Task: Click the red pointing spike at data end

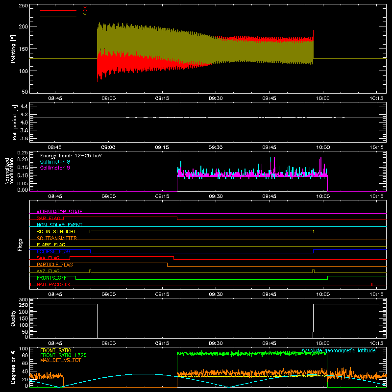Action: coord(313,35)
